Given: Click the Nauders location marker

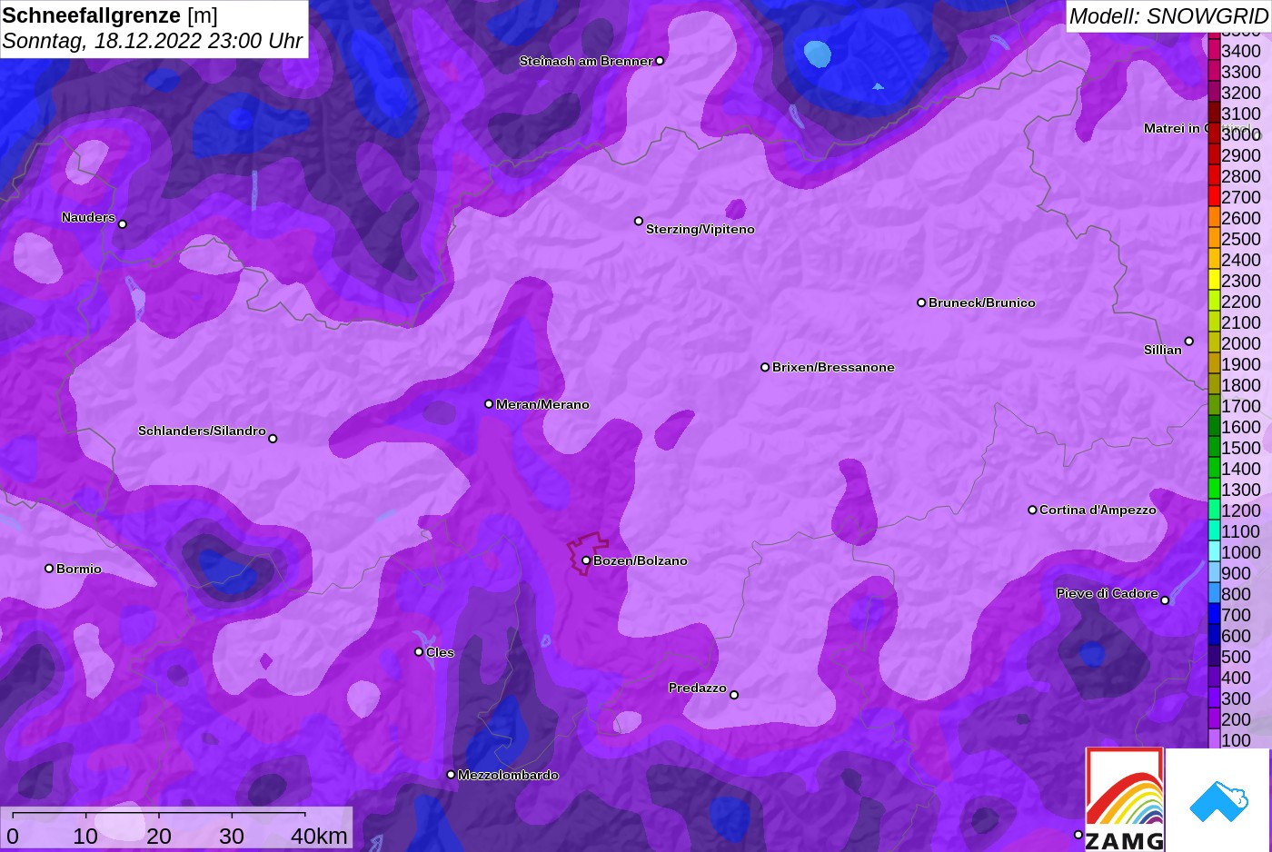Looking at the screenshot, I should tap(123, 223).
